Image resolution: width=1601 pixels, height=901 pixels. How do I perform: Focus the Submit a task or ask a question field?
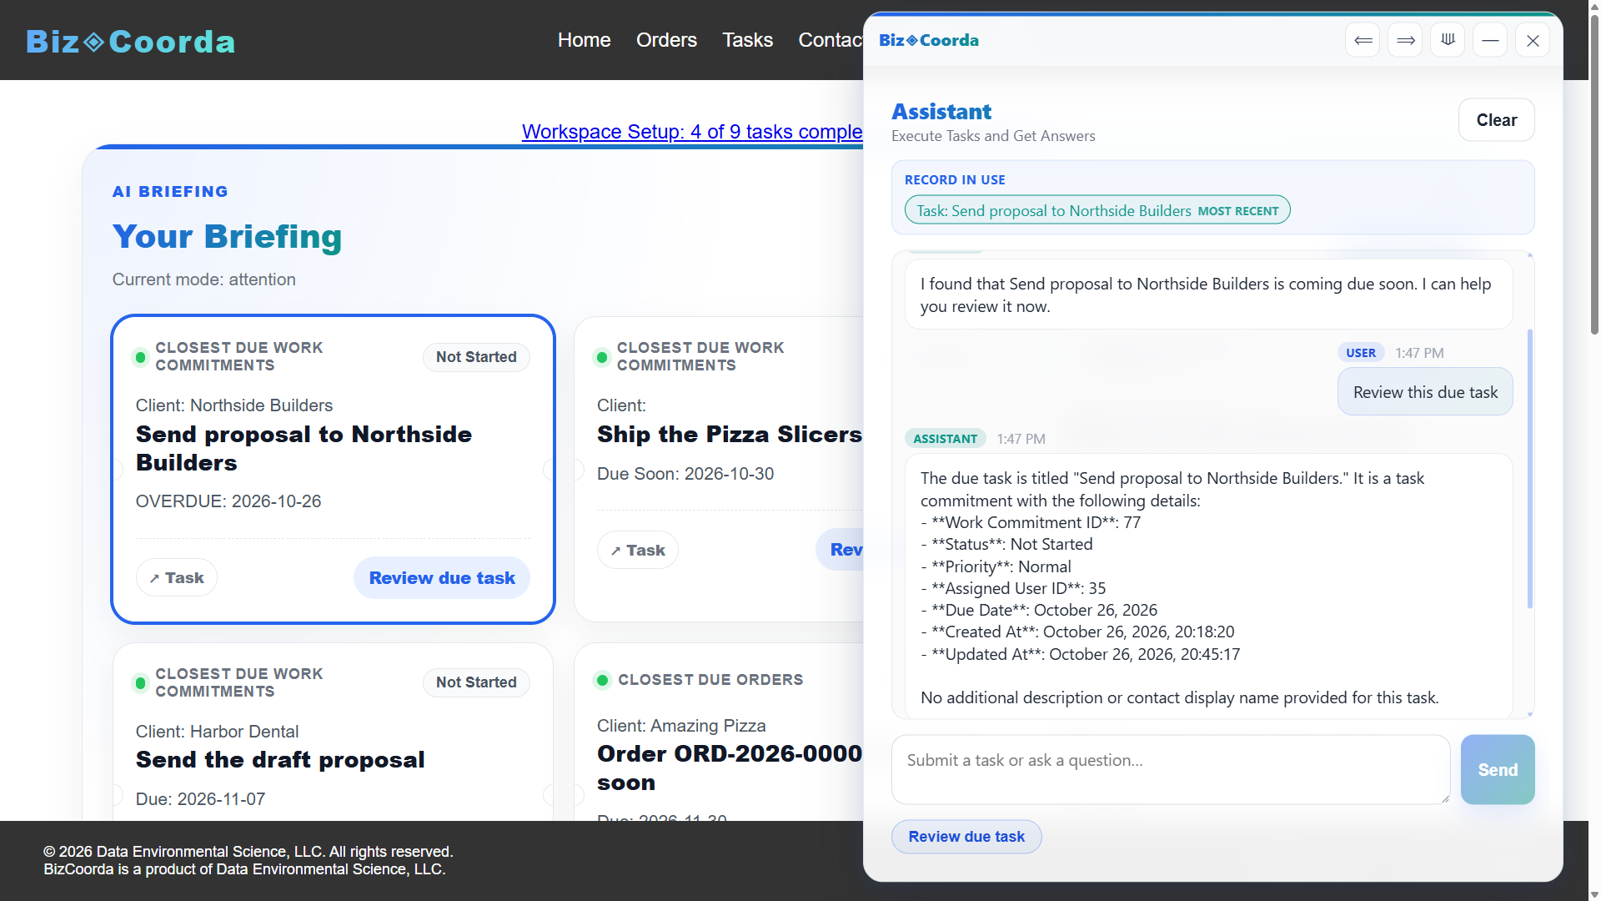point(1171,770)
